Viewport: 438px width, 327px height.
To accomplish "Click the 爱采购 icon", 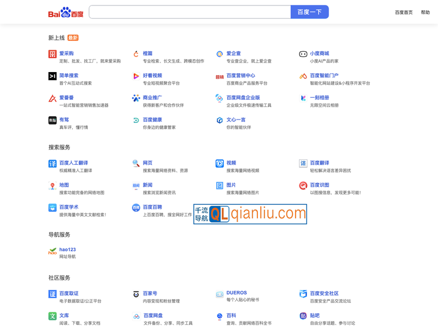I will click(x=53, y=54).
